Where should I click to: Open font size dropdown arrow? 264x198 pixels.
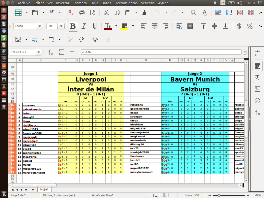[61, 26]
